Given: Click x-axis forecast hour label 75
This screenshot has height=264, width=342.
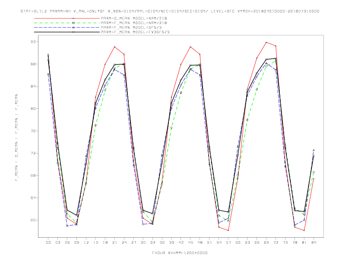Looking at the screenshot, I should [285, 242].
